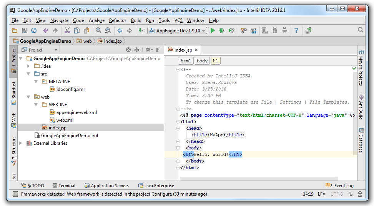Image resolution: width=374 pixels, height=206 pixels.
Task: Open project view gear settings
Action: point(148,50)
